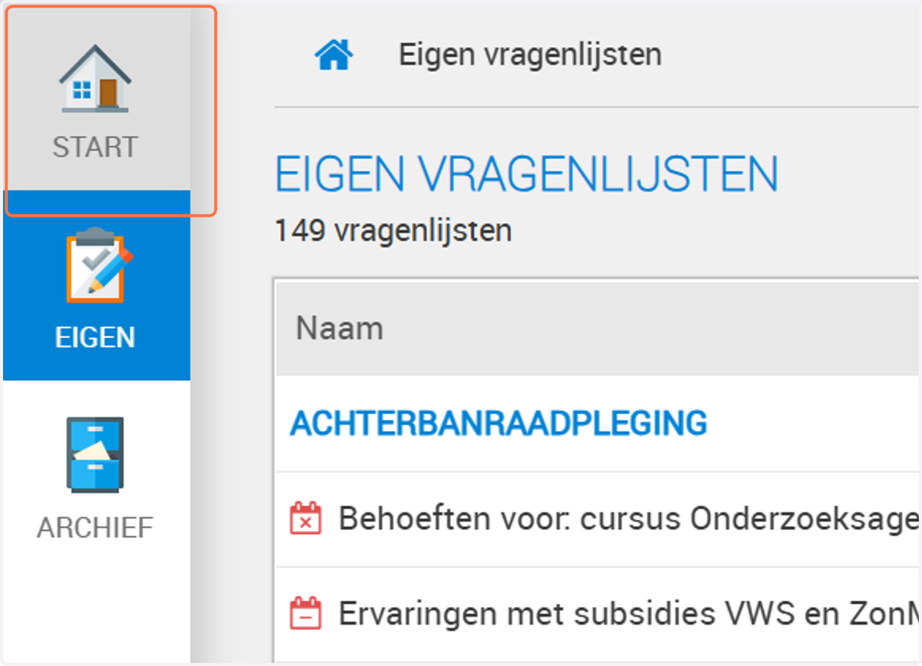922x666 pixels.
Task: Click calendar icon beside Ervaringen met subsidies
Action: (305, 614)
